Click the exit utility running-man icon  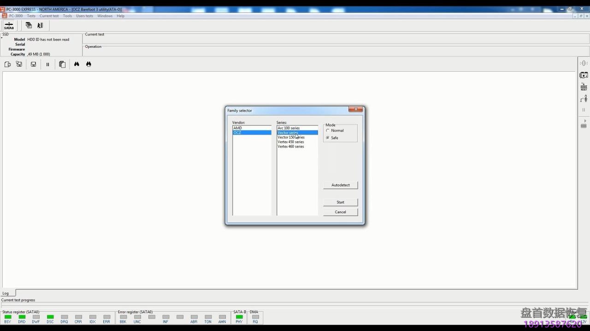(40, 26)
